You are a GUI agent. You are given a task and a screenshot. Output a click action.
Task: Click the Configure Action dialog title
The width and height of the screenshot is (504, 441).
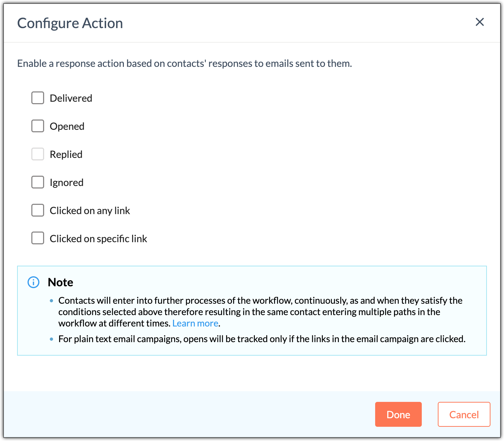(x=70, y=23)
